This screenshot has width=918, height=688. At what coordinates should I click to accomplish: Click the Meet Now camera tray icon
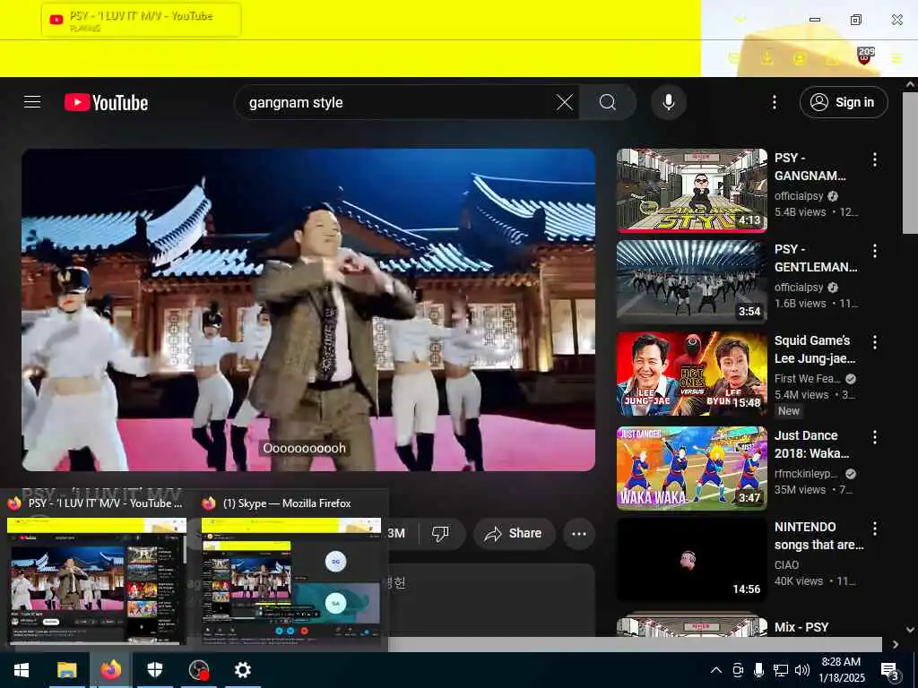click(738, 670)
